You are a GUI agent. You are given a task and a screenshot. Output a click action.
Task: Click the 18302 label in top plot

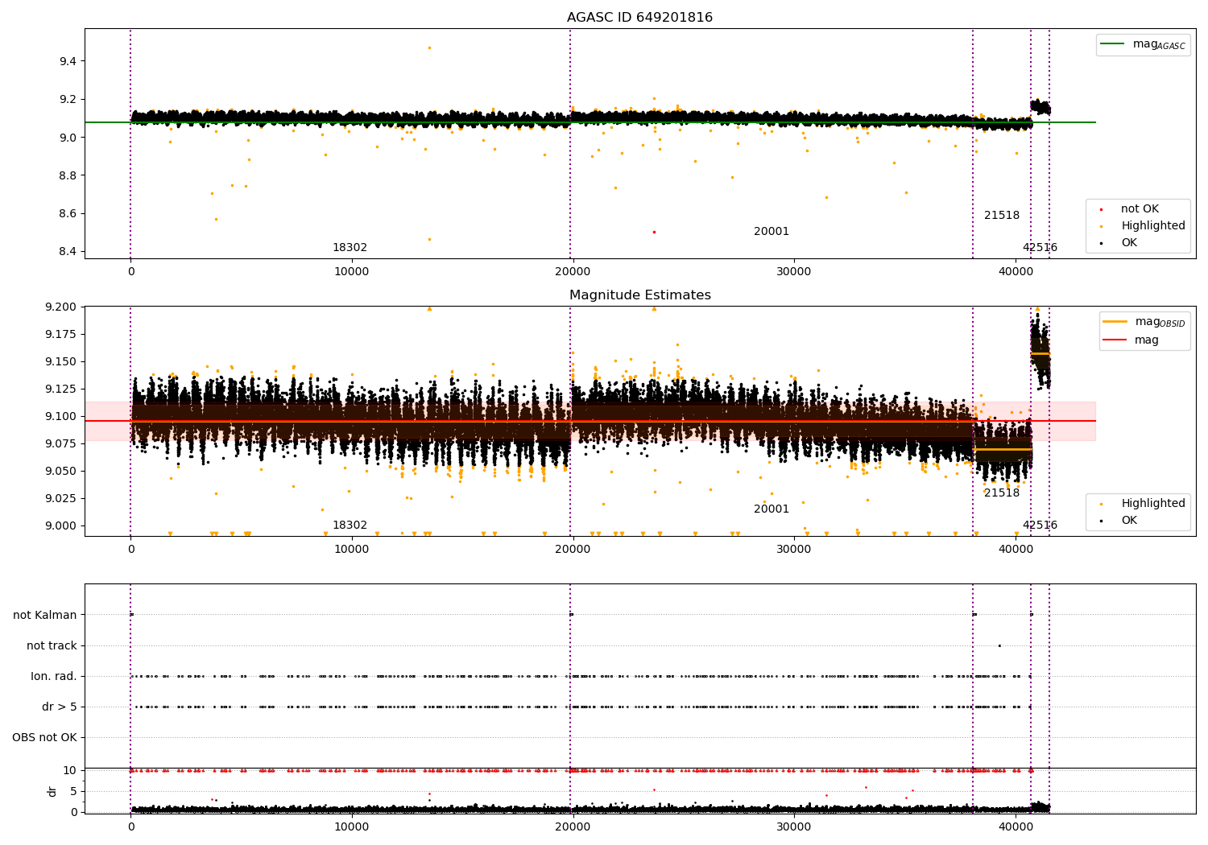click(x=350, y=248)
